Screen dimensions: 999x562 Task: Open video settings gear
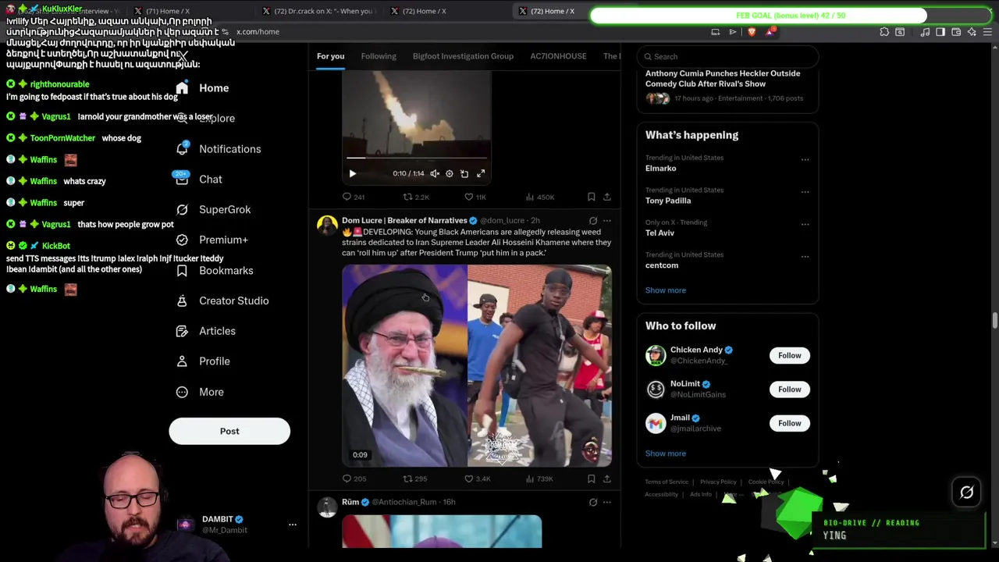[450, 173]
